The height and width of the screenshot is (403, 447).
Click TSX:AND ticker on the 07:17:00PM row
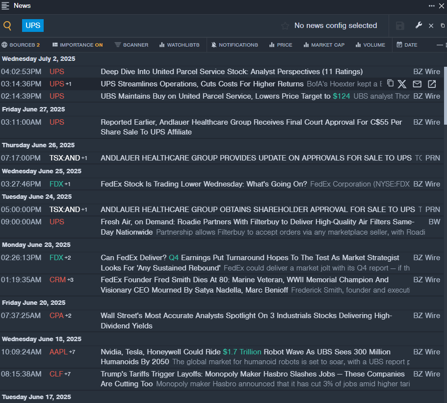[65, 158]
